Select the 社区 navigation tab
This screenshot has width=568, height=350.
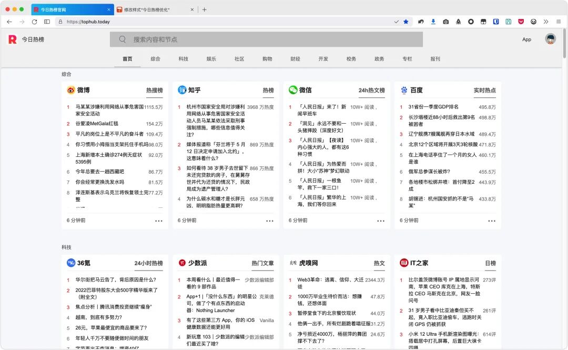239,59
